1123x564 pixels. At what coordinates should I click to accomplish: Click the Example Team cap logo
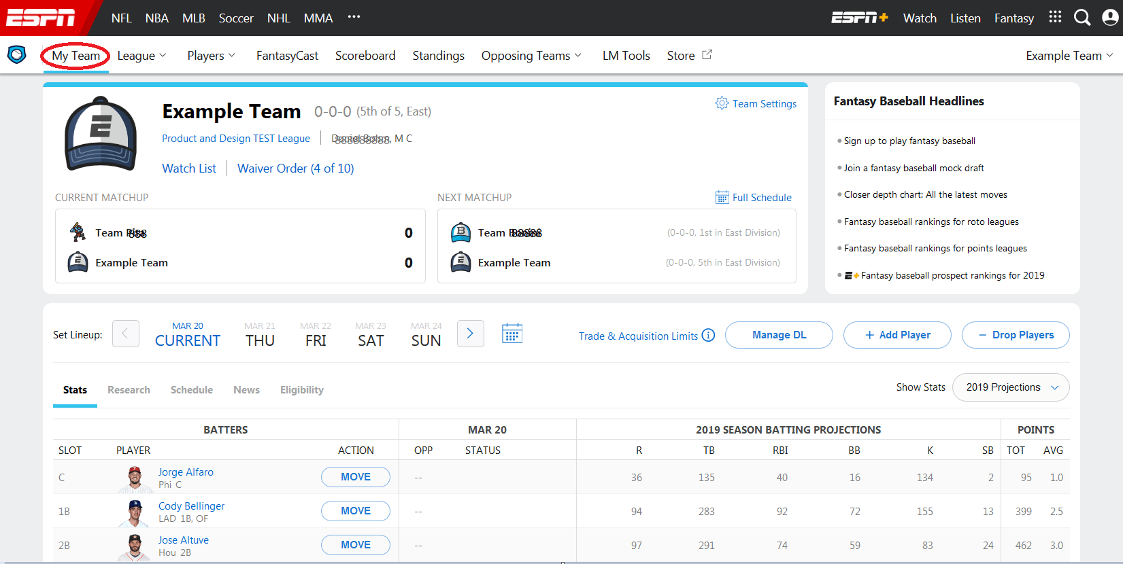coord(101,134)
